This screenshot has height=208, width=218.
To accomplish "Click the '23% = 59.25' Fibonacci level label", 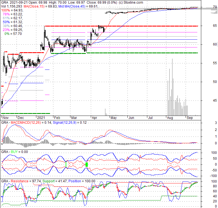I will (13, 30).
